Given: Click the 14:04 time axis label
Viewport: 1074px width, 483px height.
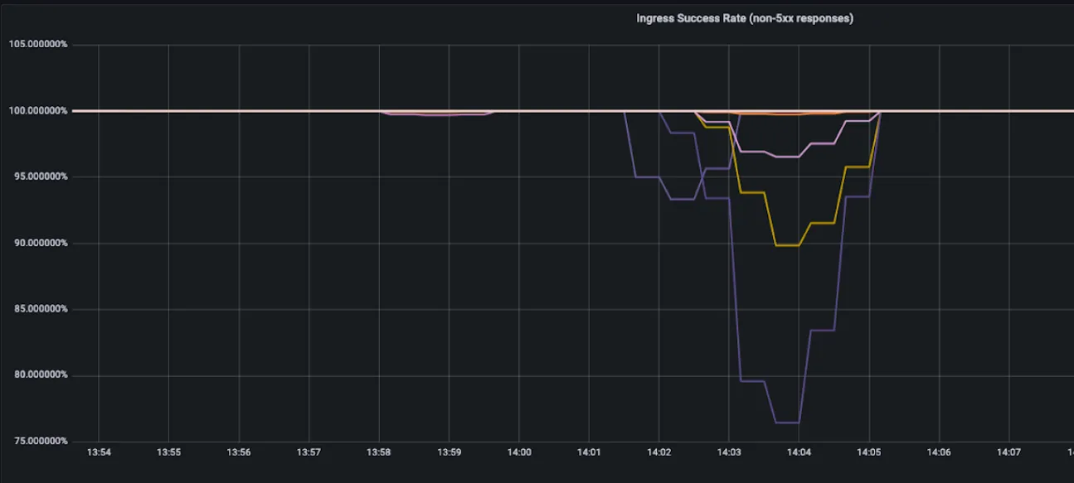Looking at the screenshot, I should tap(799, 453).
